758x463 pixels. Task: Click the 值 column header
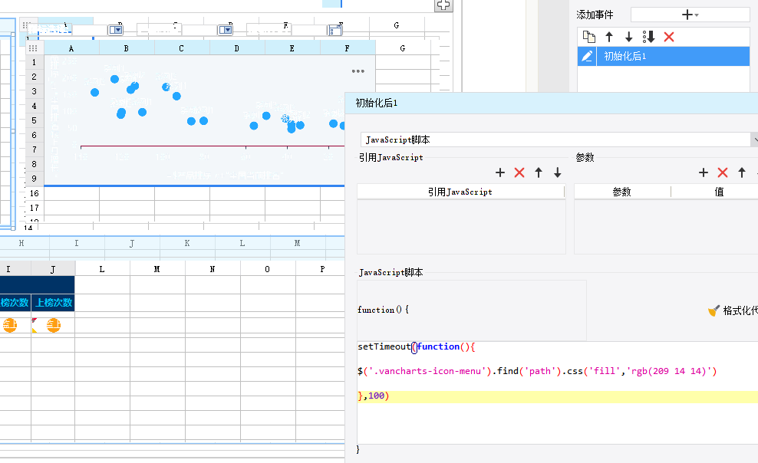tap(719, 192)
